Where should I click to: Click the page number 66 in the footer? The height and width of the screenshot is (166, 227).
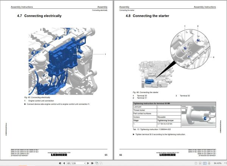[x=121, y=155]
